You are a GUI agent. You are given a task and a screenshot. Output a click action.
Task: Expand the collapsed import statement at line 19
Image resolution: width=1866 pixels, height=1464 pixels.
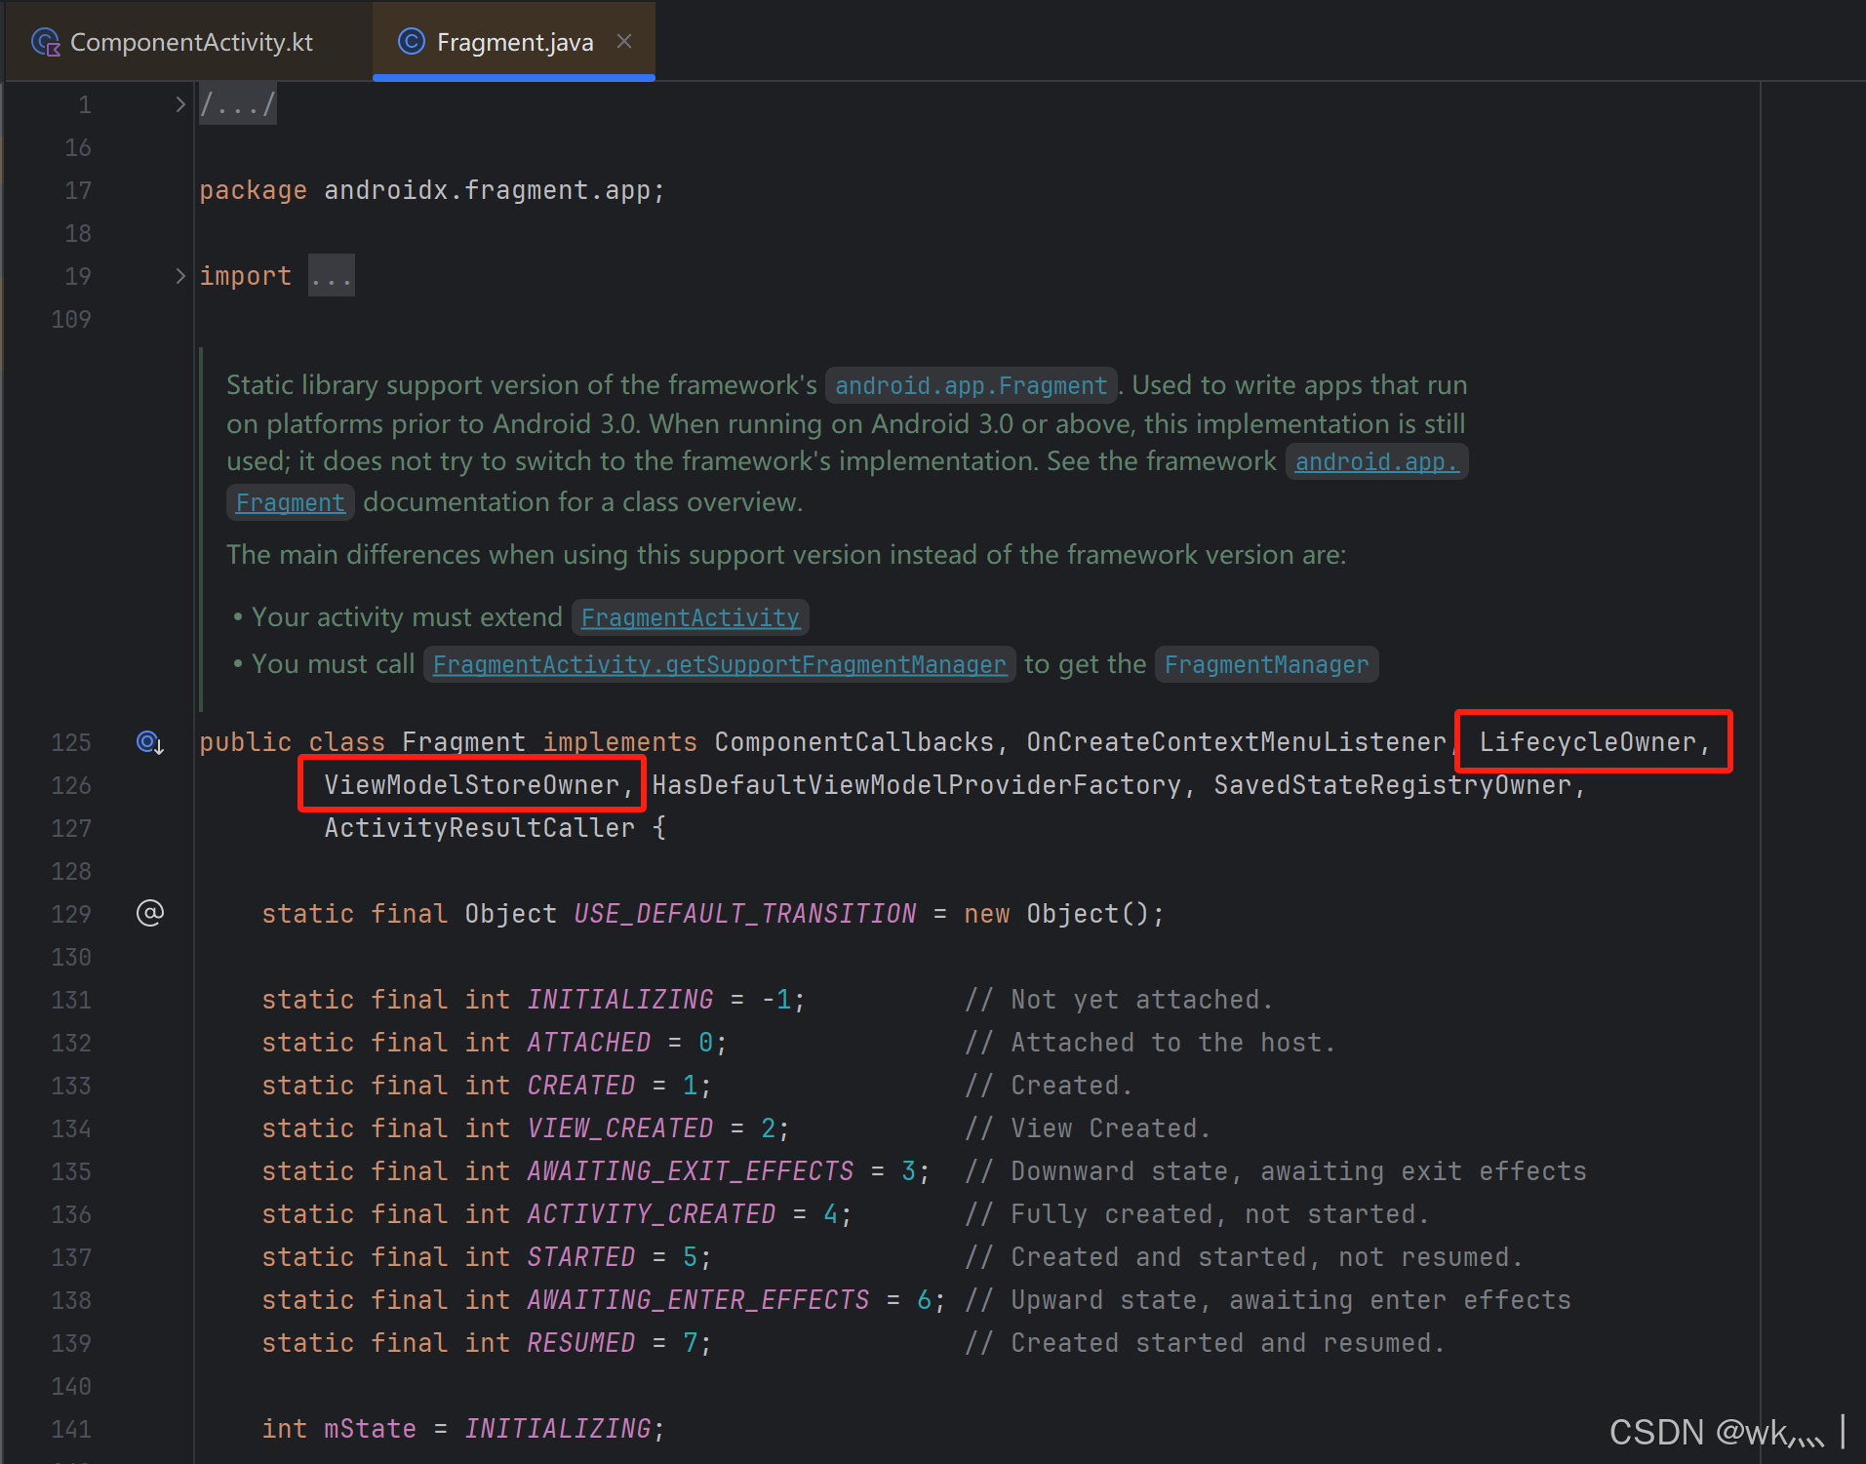(x=331, y=275)
